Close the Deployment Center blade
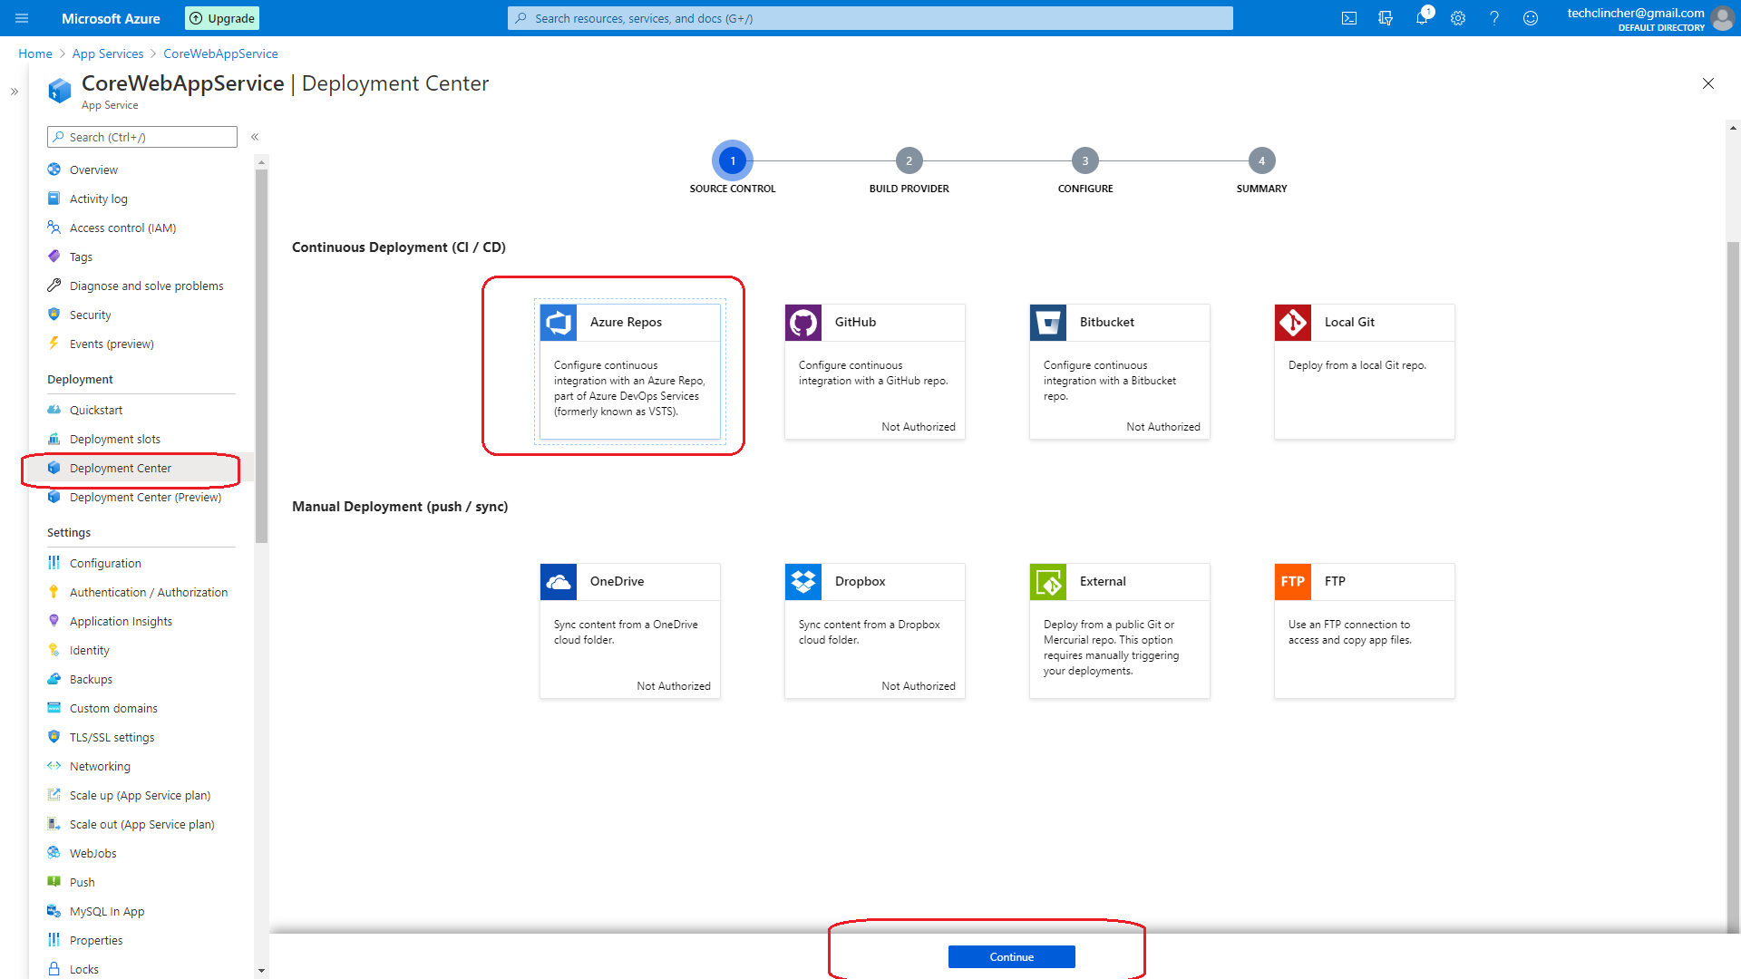Screen dimensions: 1741x979 [1708, 83]
